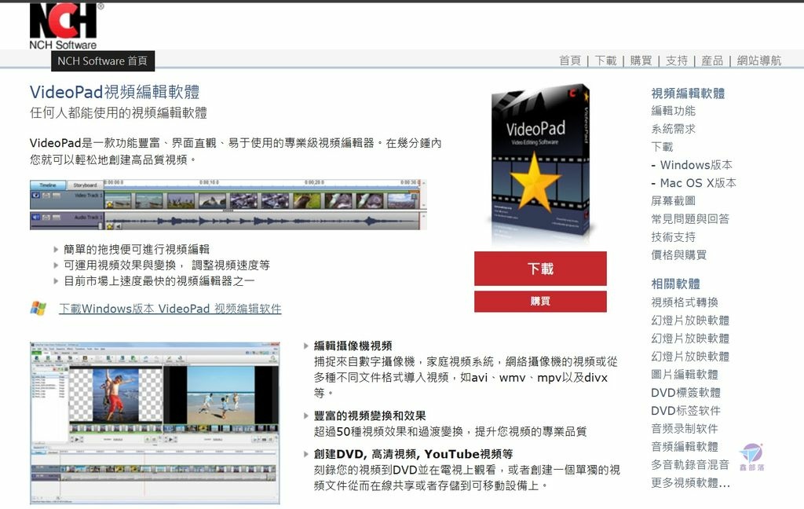Open 編輯功能 in sidebar
Viewport: 804px width, 509px height.
(x=673, y=111)
